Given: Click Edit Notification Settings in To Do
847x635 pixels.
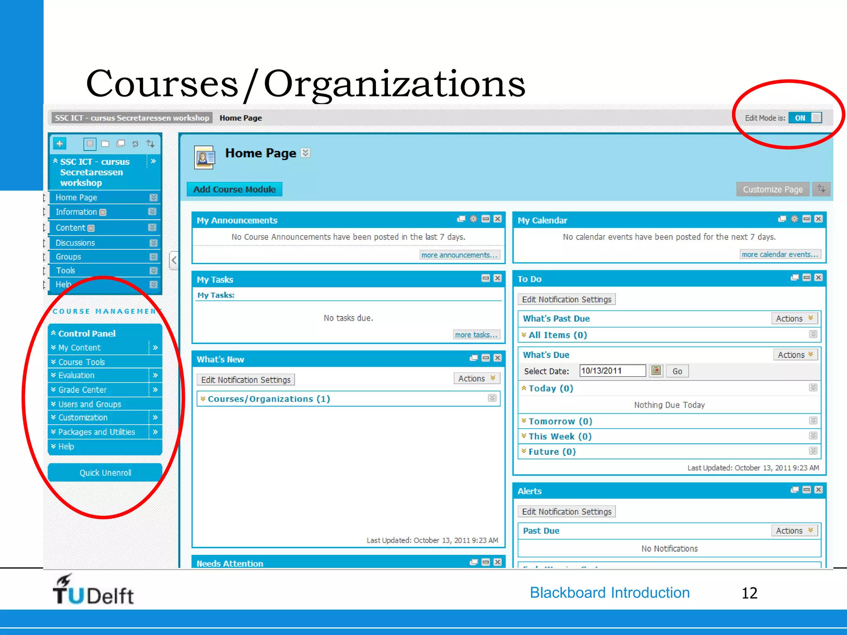Looking at the screenshot, I should click(x=567, y=299).
